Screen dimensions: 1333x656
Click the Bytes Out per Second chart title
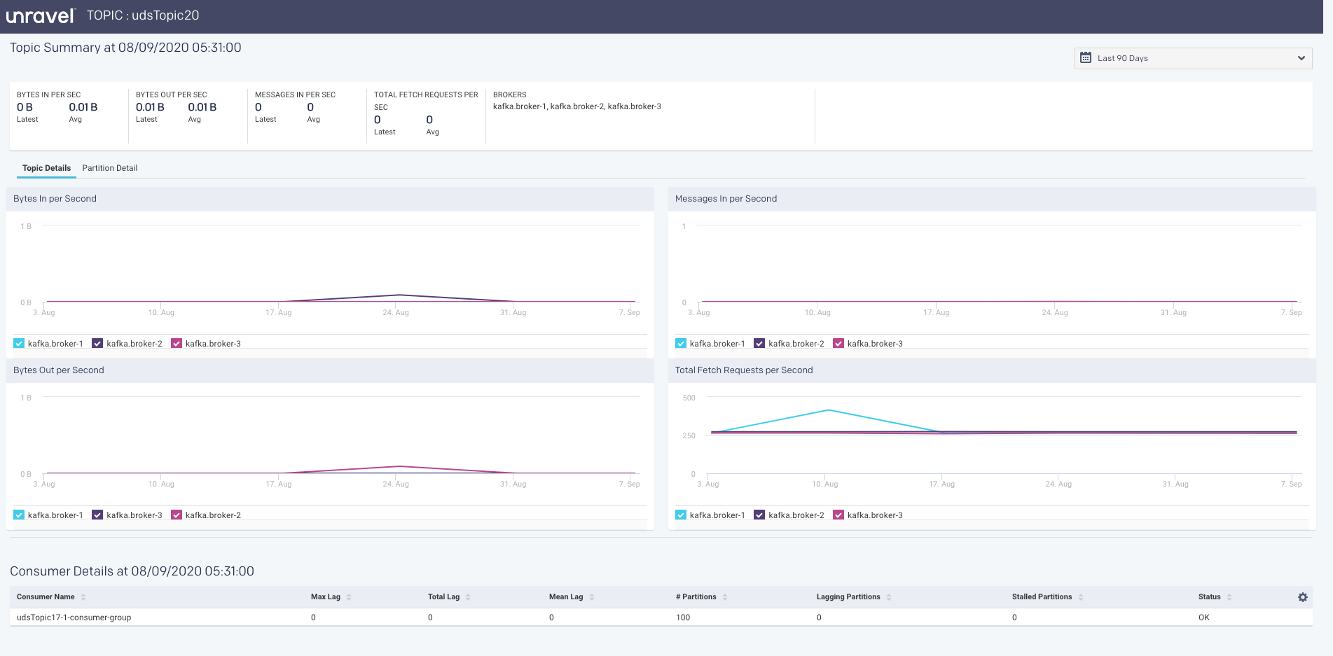(x=59, y=370)
